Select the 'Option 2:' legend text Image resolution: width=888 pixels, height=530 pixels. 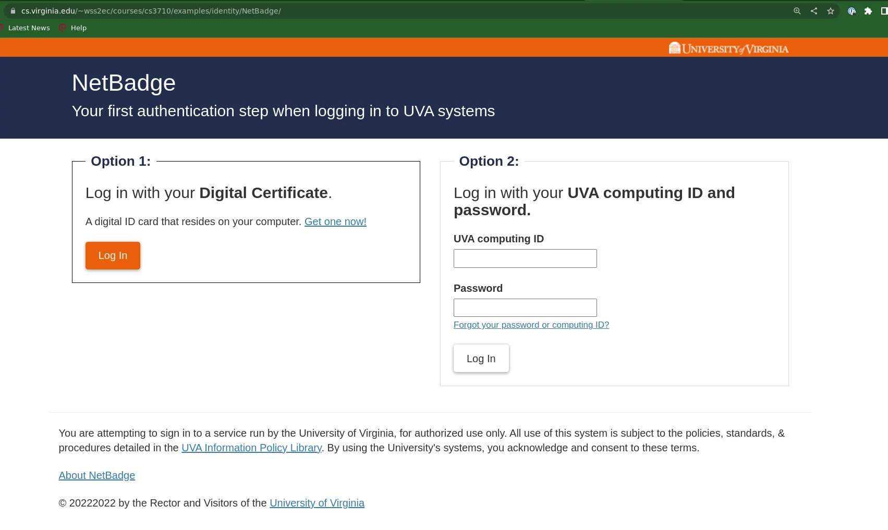pos(489,161)
